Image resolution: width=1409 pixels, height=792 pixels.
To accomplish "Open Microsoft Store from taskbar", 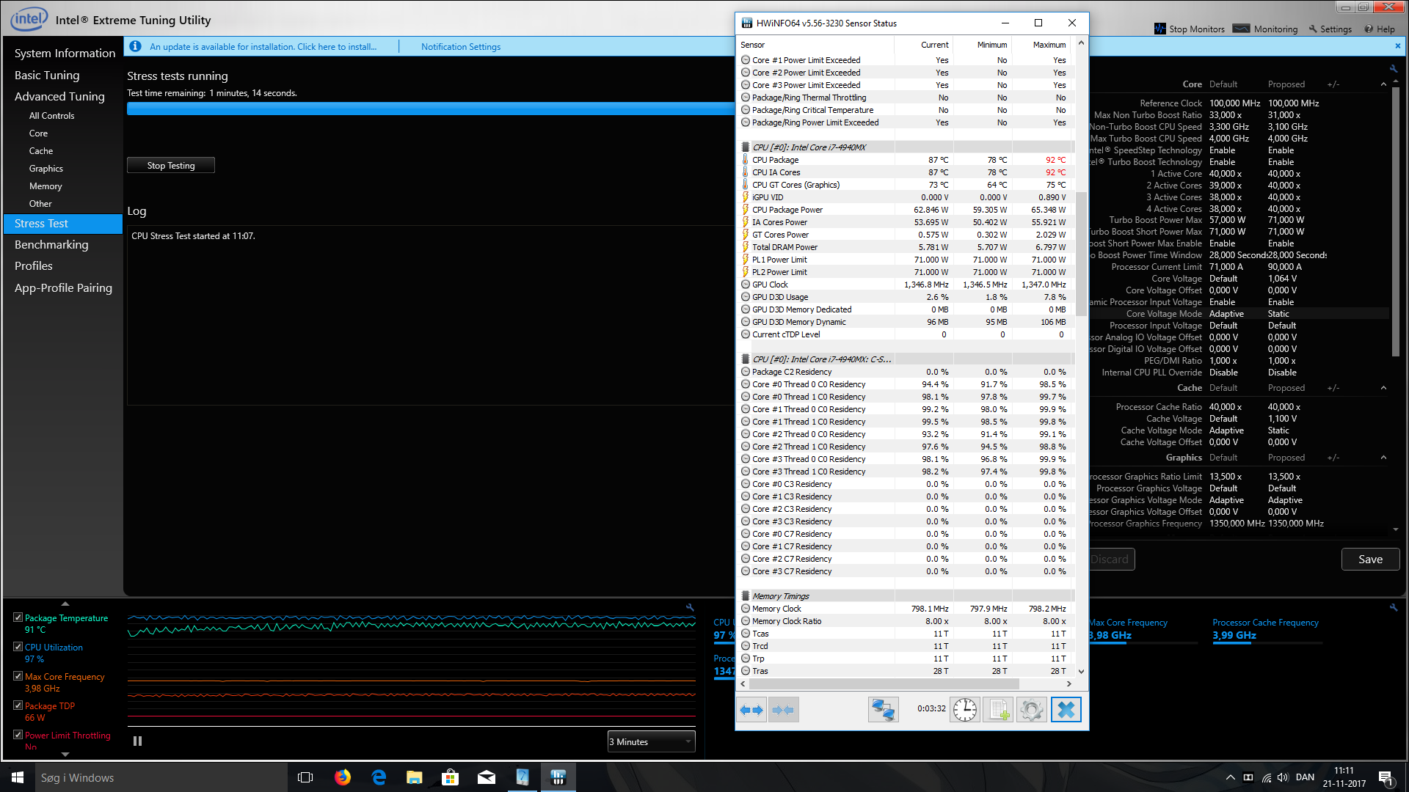I will click(451, 777).
